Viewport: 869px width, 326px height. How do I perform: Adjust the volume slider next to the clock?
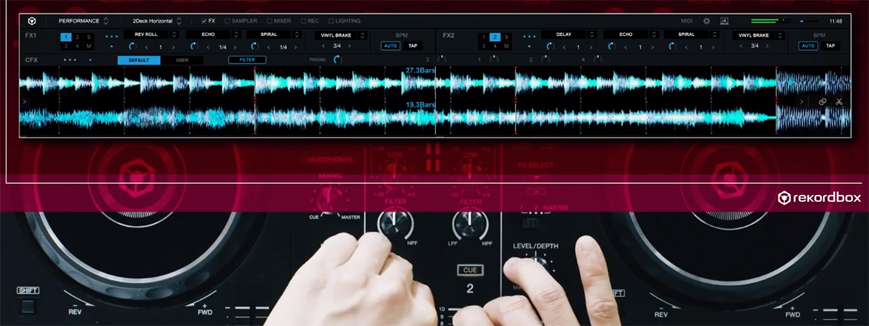tap(808, 21)
